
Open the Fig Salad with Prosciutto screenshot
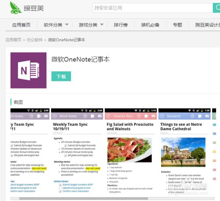click(x=131, y=151)
